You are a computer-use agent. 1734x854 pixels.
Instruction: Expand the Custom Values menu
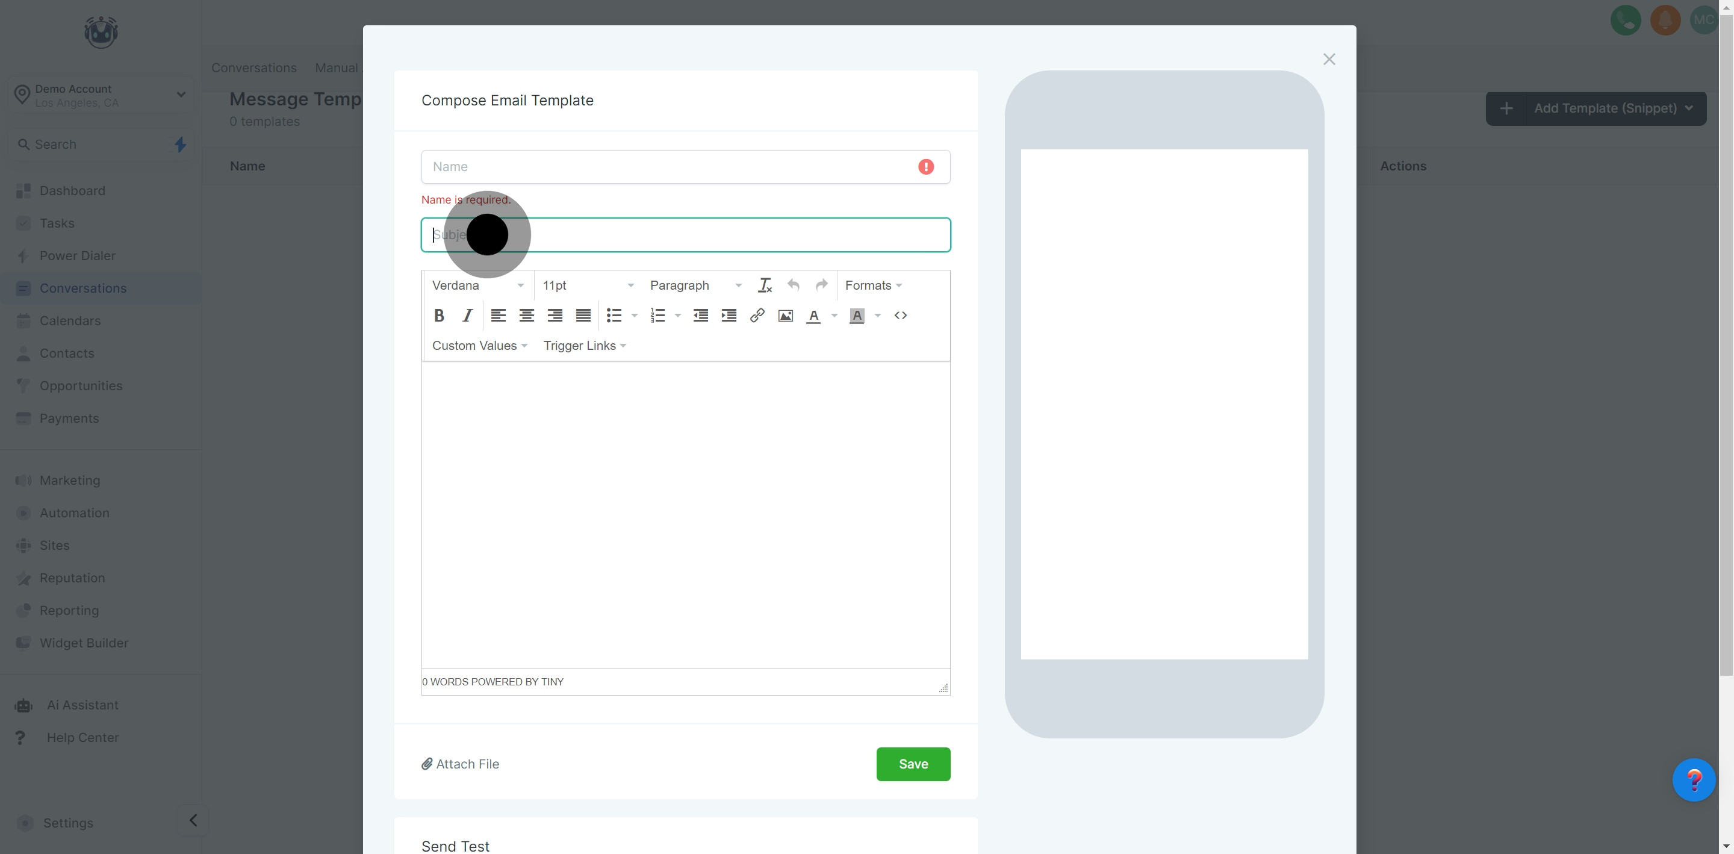(479, 346)
